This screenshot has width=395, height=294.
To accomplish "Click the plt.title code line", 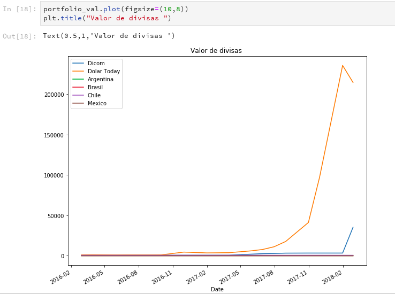I will 107,18.
